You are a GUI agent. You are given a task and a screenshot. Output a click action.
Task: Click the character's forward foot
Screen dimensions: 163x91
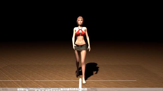tap(84, 81)
